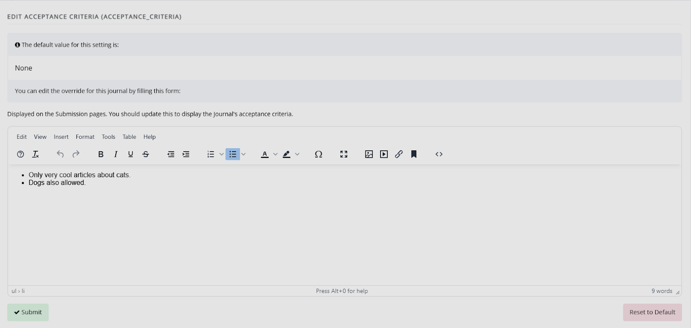Click the info icon beside default value
This screenshot has width=691, height=328.
pos(17,45)
